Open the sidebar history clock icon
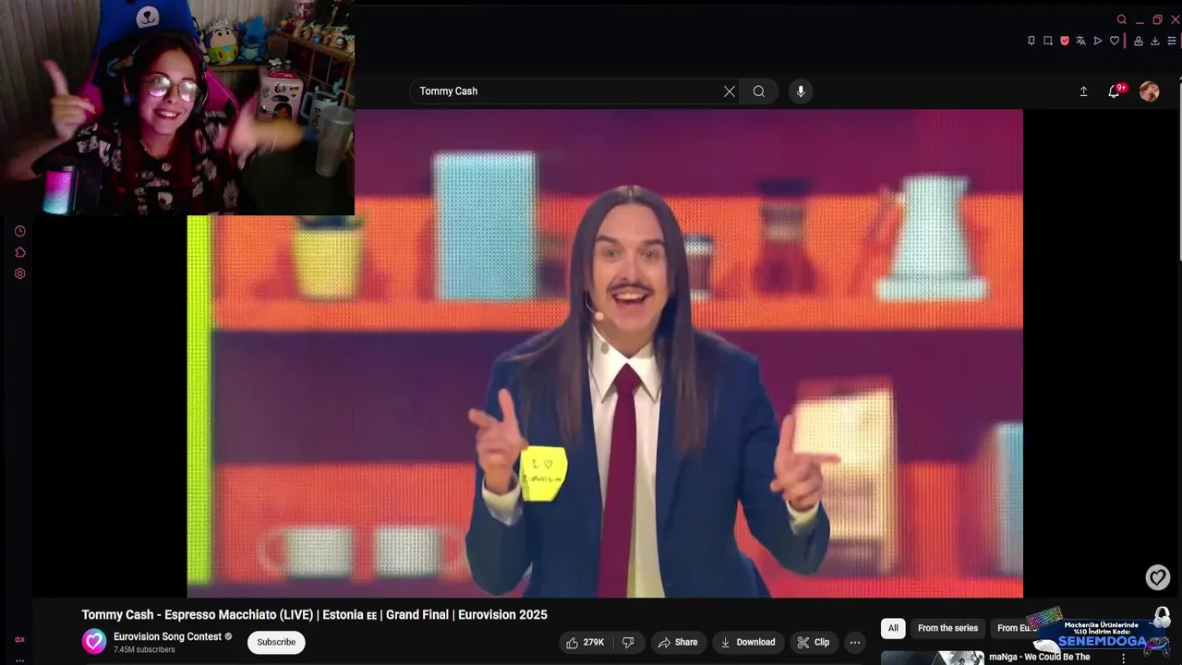The image size is (1182, 665). [x=19, y=231]
